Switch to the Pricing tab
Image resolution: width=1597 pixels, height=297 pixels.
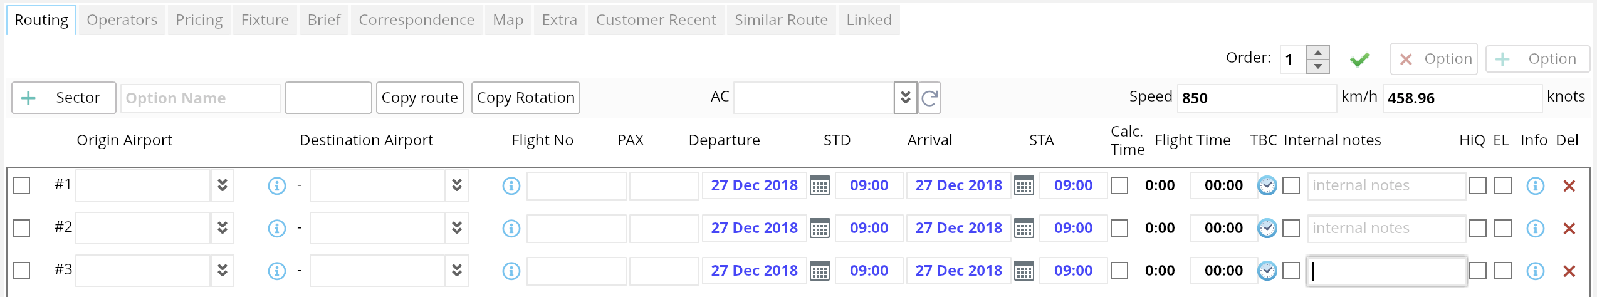tap(199, 20)
